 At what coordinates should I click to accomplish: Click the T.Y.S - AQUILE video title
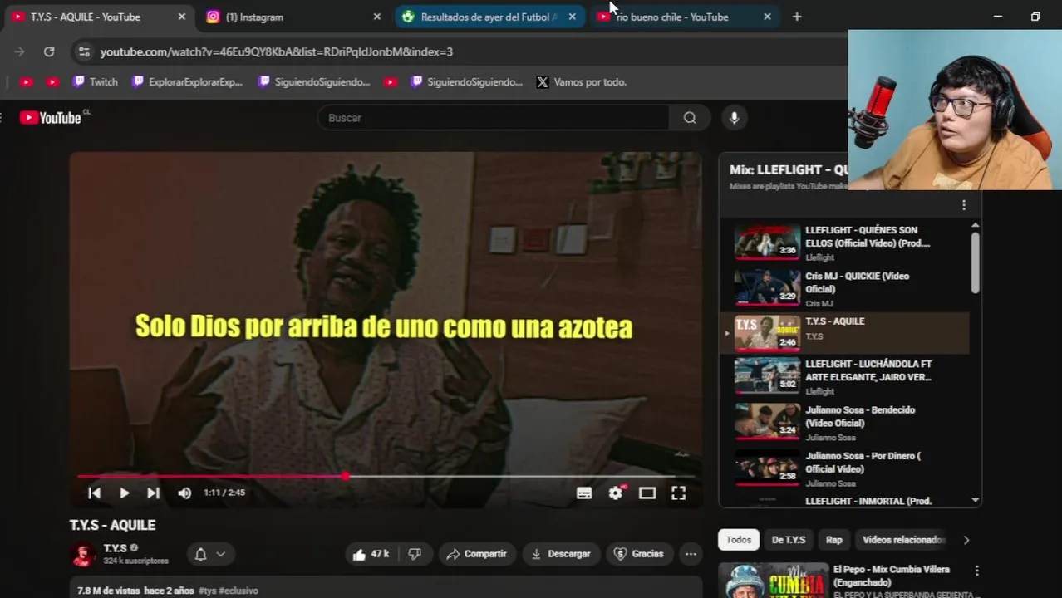[x=112, y=525]
